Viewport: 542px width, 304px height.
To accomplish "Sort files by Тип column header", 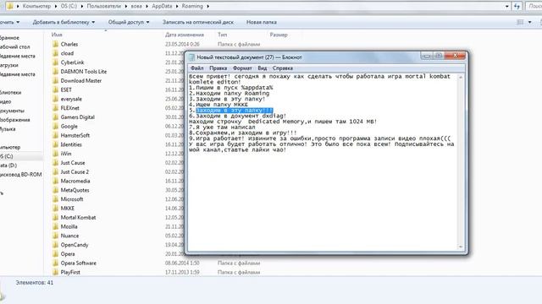I will tap(222, 35).
